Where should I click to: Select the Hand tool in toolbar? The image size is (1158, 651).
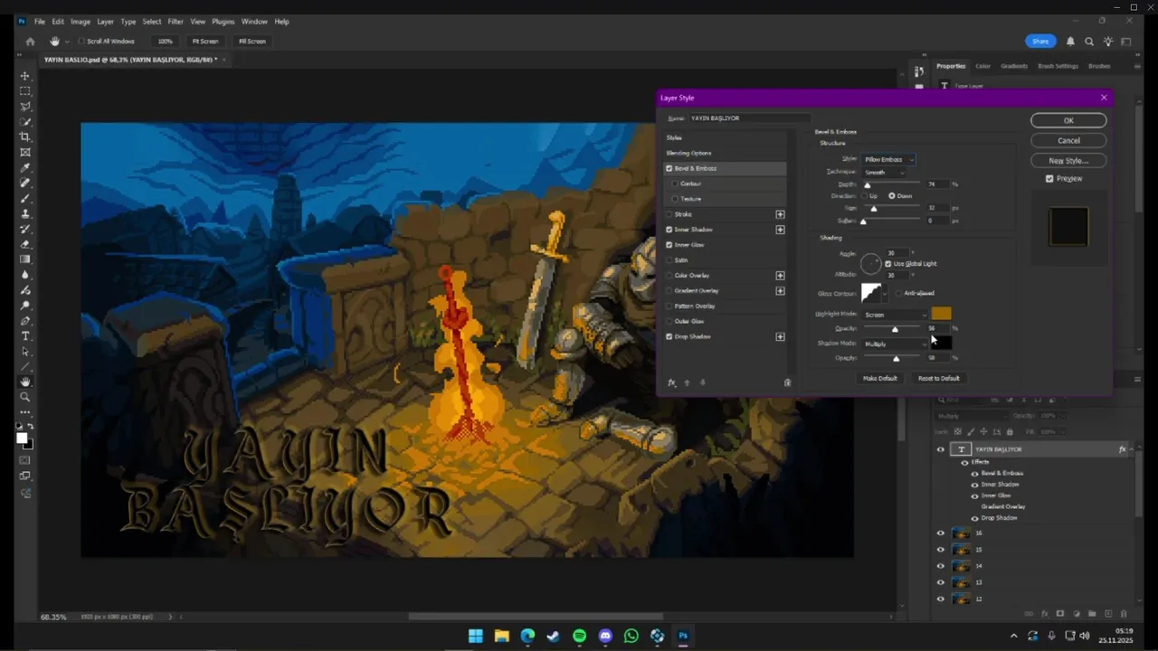tap(25, 382)
